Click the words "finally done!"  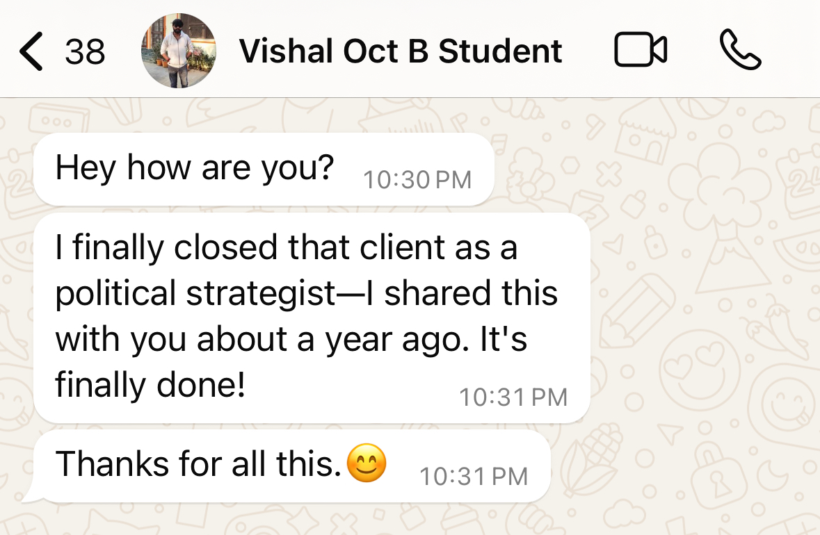pyautogui.click(x=150, y=384)
